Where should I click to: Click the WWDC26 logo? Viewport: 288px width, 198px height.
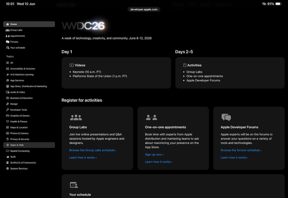click(83, 25)
